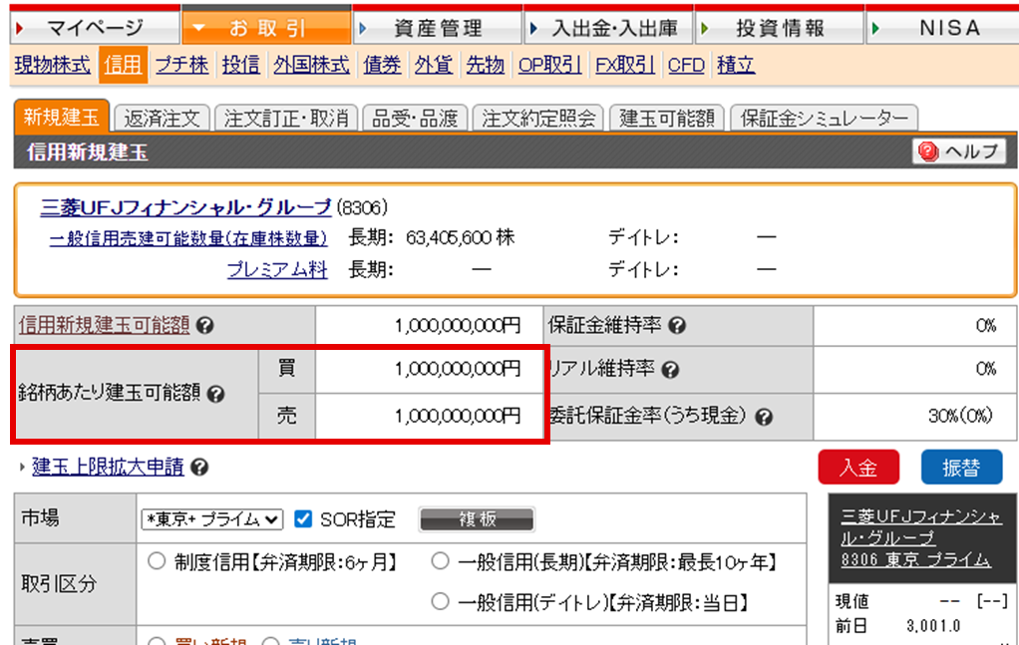Screen dimensions: 1019x645
Task: Click help icon beside 保証金維持率
Action: coord(677,326)
